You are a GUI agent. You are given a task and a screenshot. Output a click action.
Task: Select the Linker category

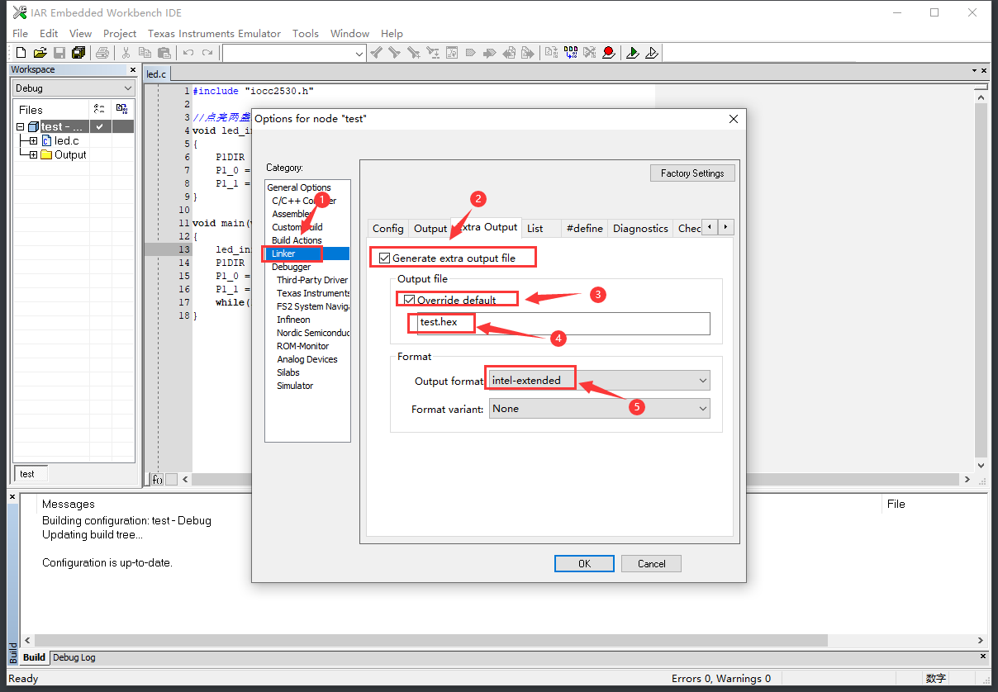[283, 254]
